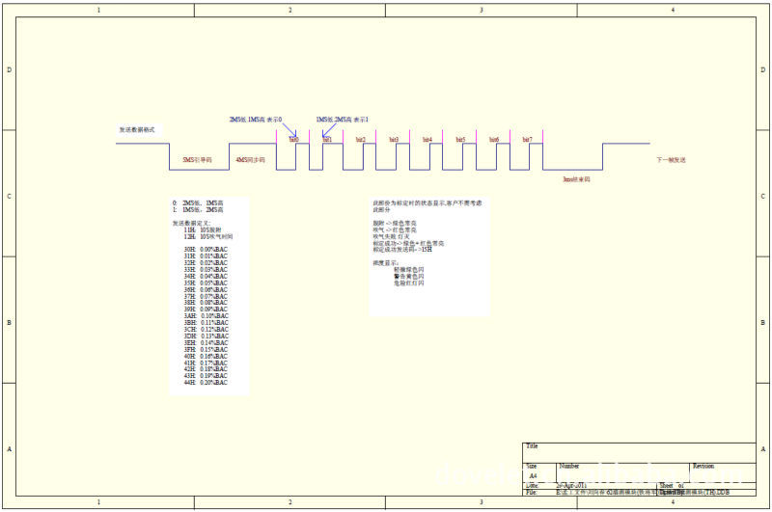This screenshot has height=512, width=772.
Task: Select the 44H: 0.20%BAC table entry
Action: click(206, 383)
